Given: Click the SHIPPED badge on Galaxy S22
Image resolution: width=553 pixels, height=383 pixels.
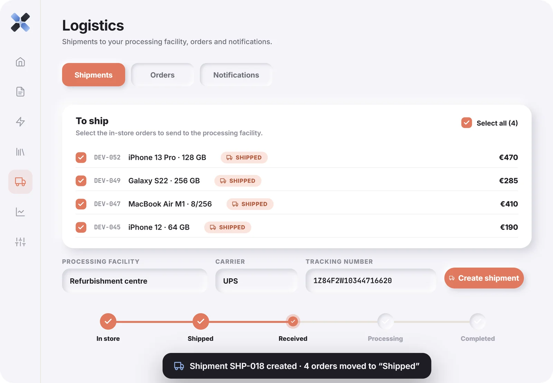Looking at the screenshot, I should [x=238, y=181].
